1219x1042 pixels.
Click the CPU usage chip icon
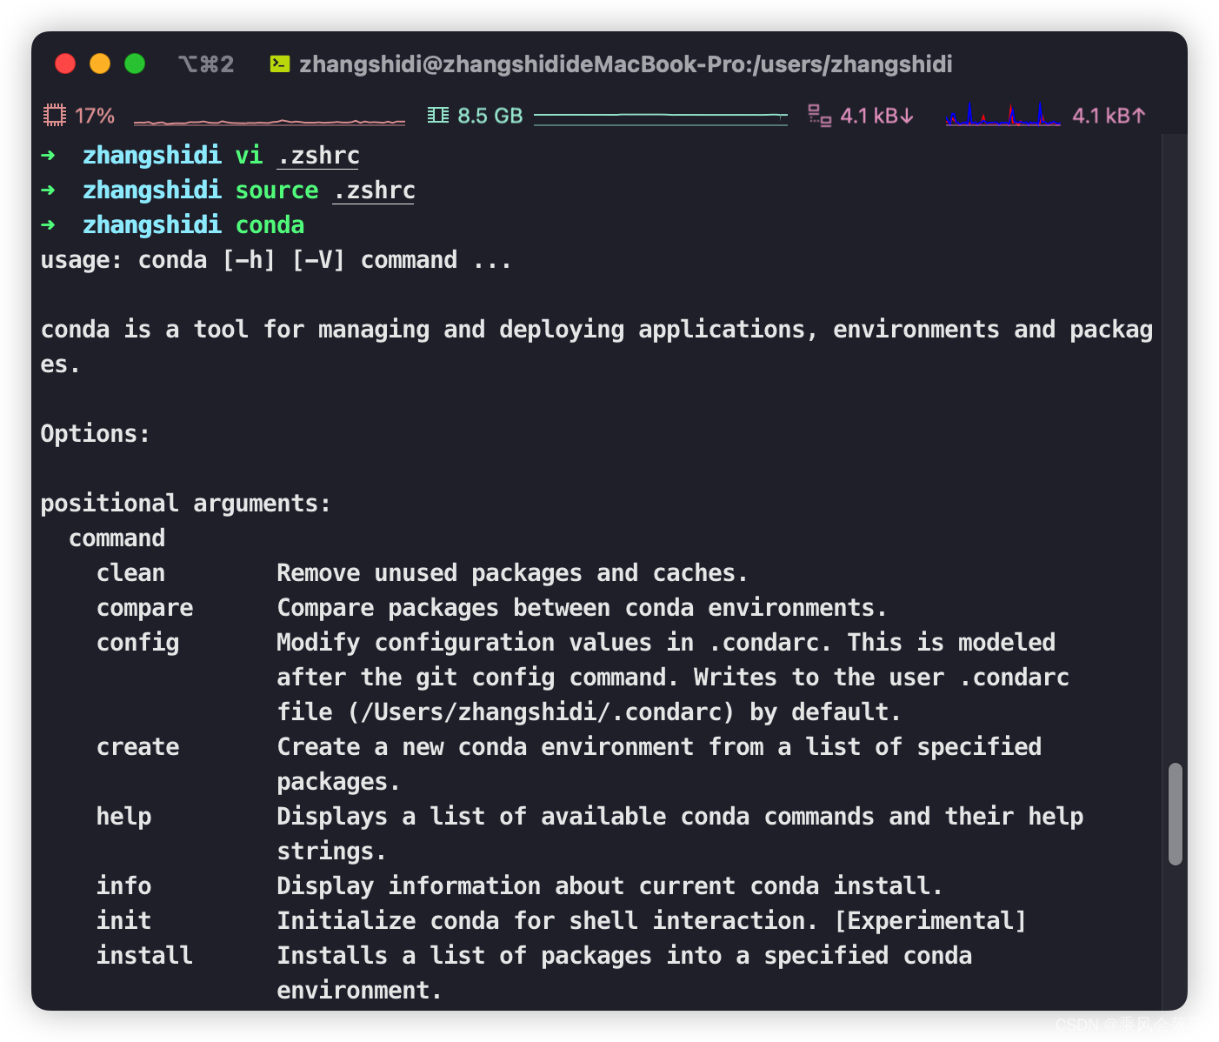pos(55,116)
